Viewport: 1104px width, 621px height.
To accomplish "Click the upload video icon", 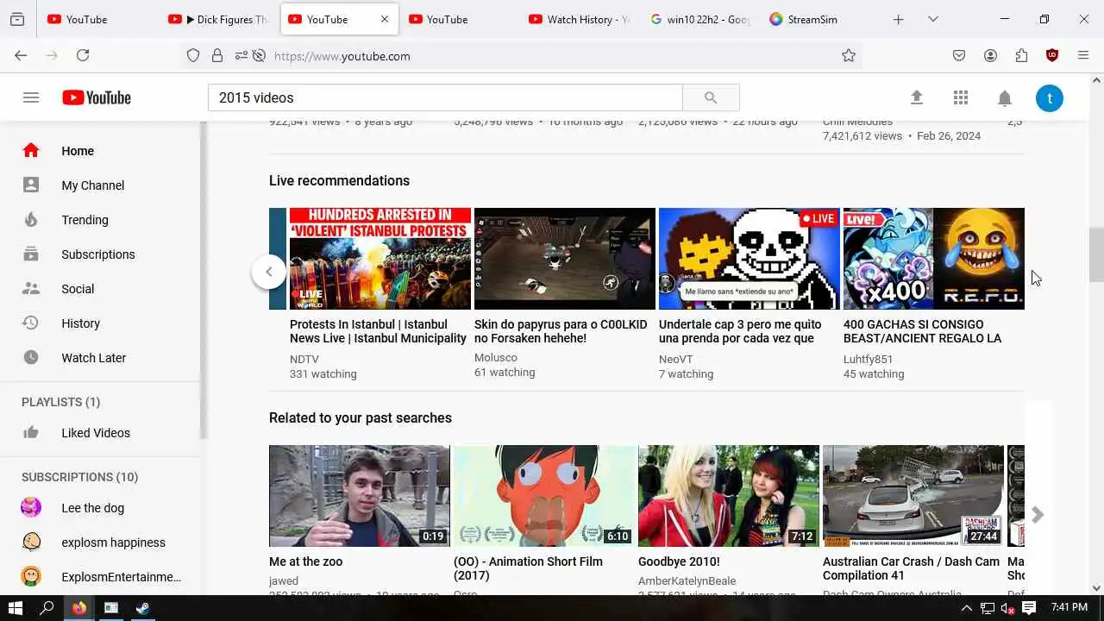I will coord(917,97).
